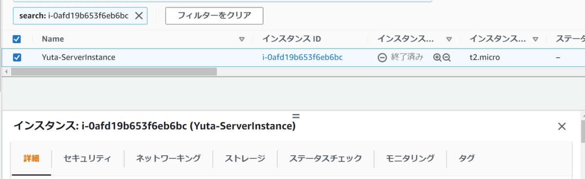Switch to the セキュリティ tab
This screenshot has height=179, width=585.
87,158
